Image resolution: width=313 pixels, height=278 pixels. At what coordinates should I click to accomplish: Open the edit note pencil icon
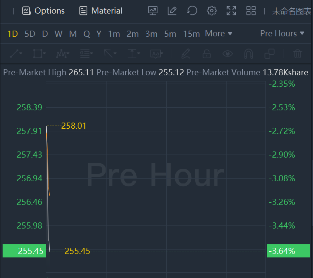point(172,11)
